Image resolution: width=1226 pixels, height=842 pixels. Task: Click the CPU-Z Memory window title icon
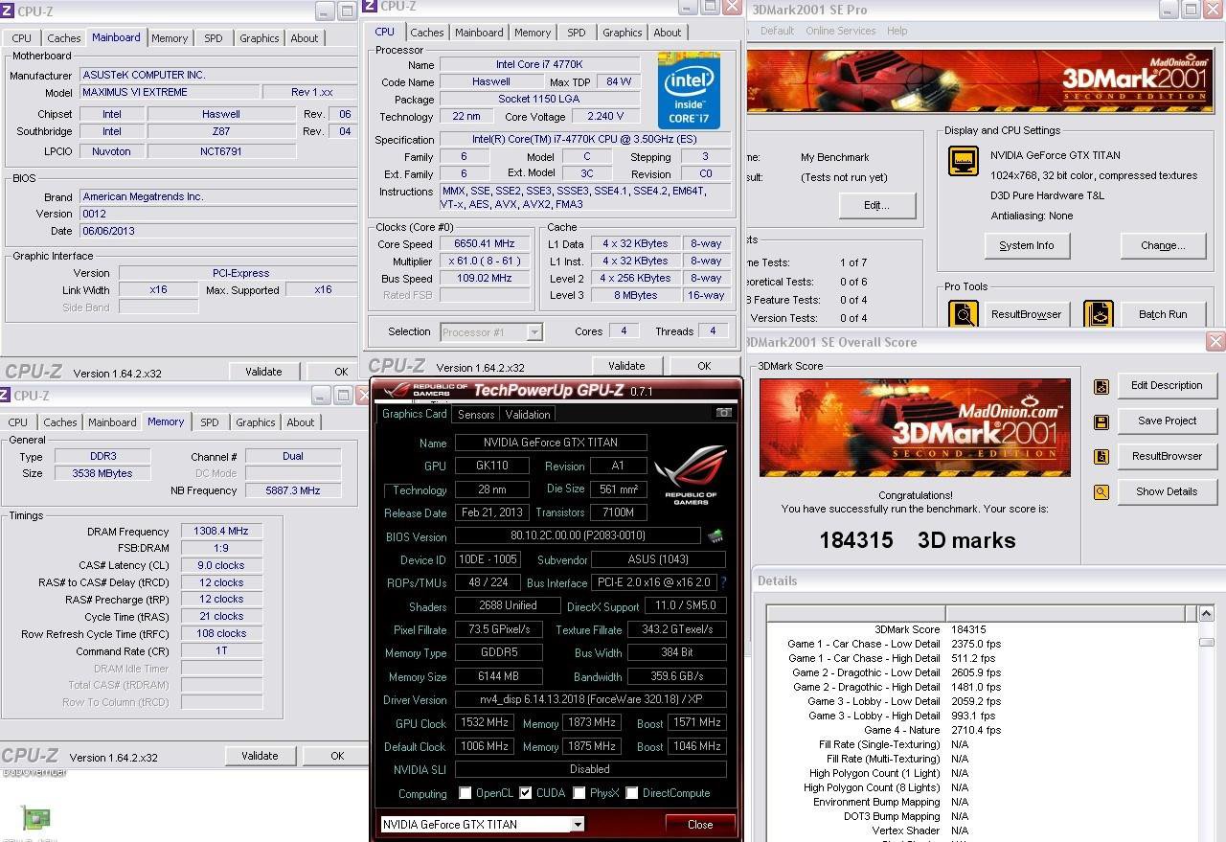(x=5, y=395)
